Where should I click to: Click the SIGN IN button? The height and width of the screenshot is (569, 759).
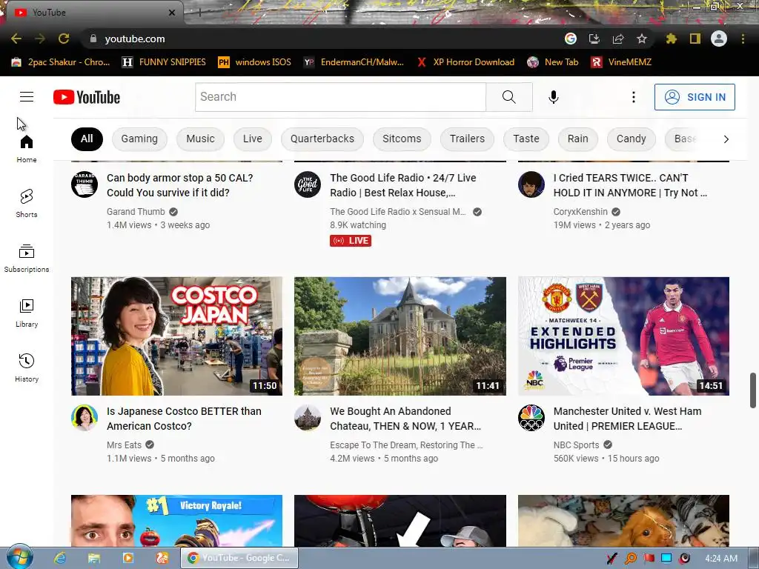pyautogui.click(x=695, y=97)
